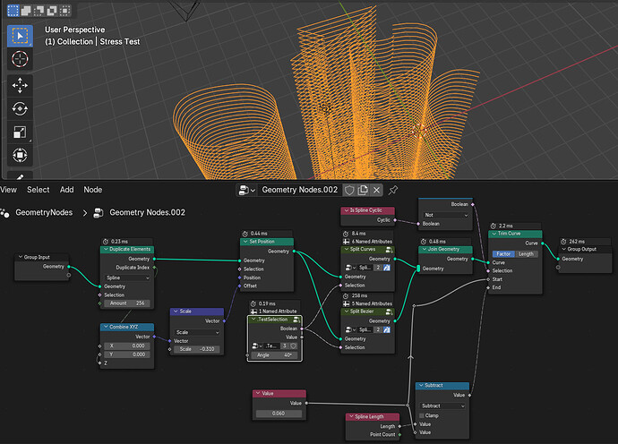Toggle the blue asset icon in Split Bezier
Image resolution: width=618 pixels, height=444 pixels.
coord(386,329)
